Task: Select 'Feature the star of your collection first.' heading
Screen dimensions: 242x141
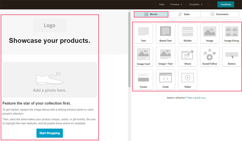Action: click(x=36, y=103)
